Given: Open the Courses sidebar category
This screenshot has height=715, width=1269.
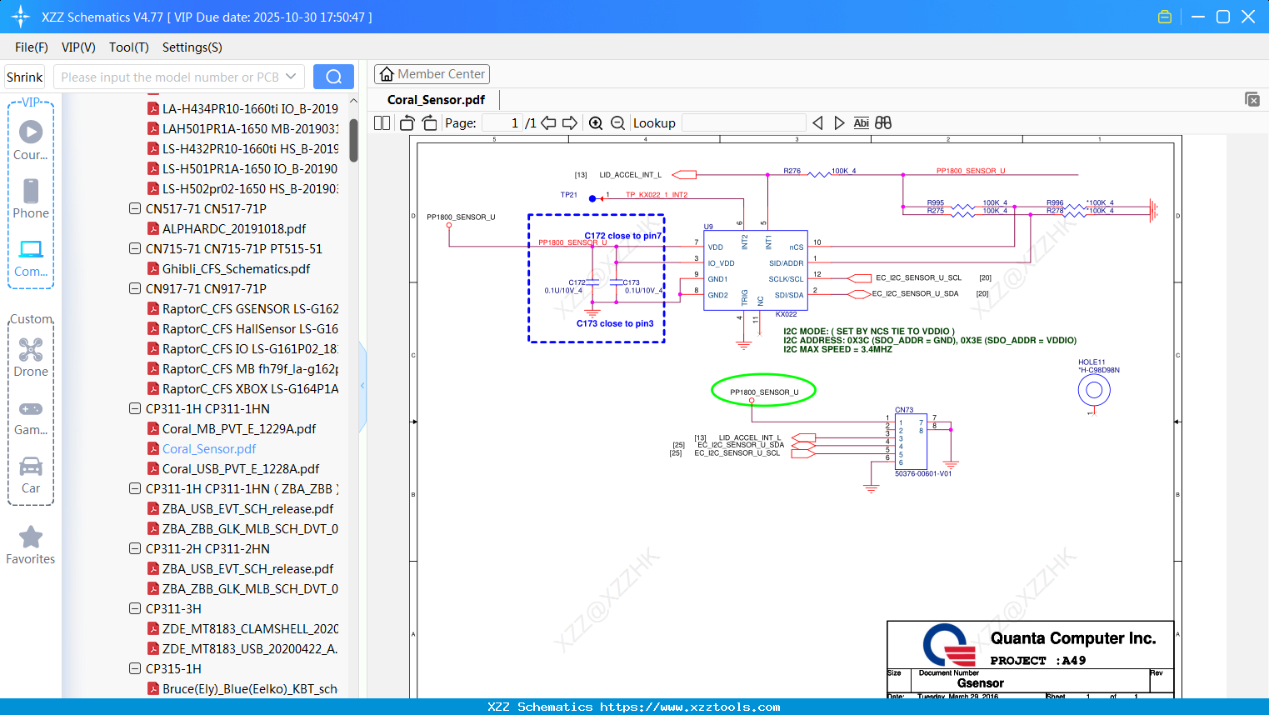Looking at the screenshot, I should (31, 139).
